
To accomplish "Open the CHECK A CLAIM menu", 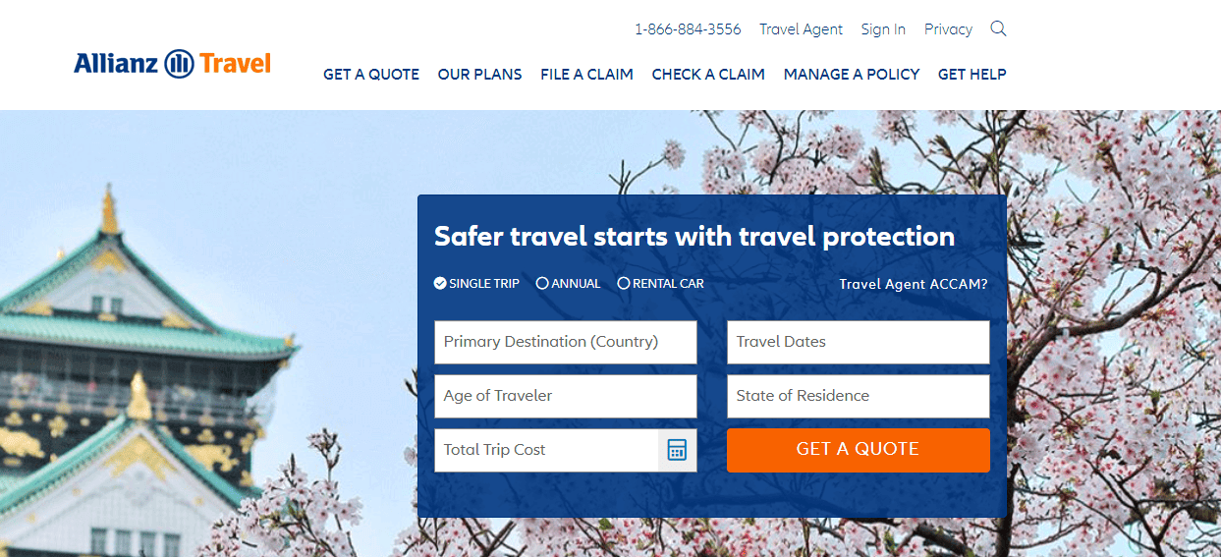I will tap(708, 74).
